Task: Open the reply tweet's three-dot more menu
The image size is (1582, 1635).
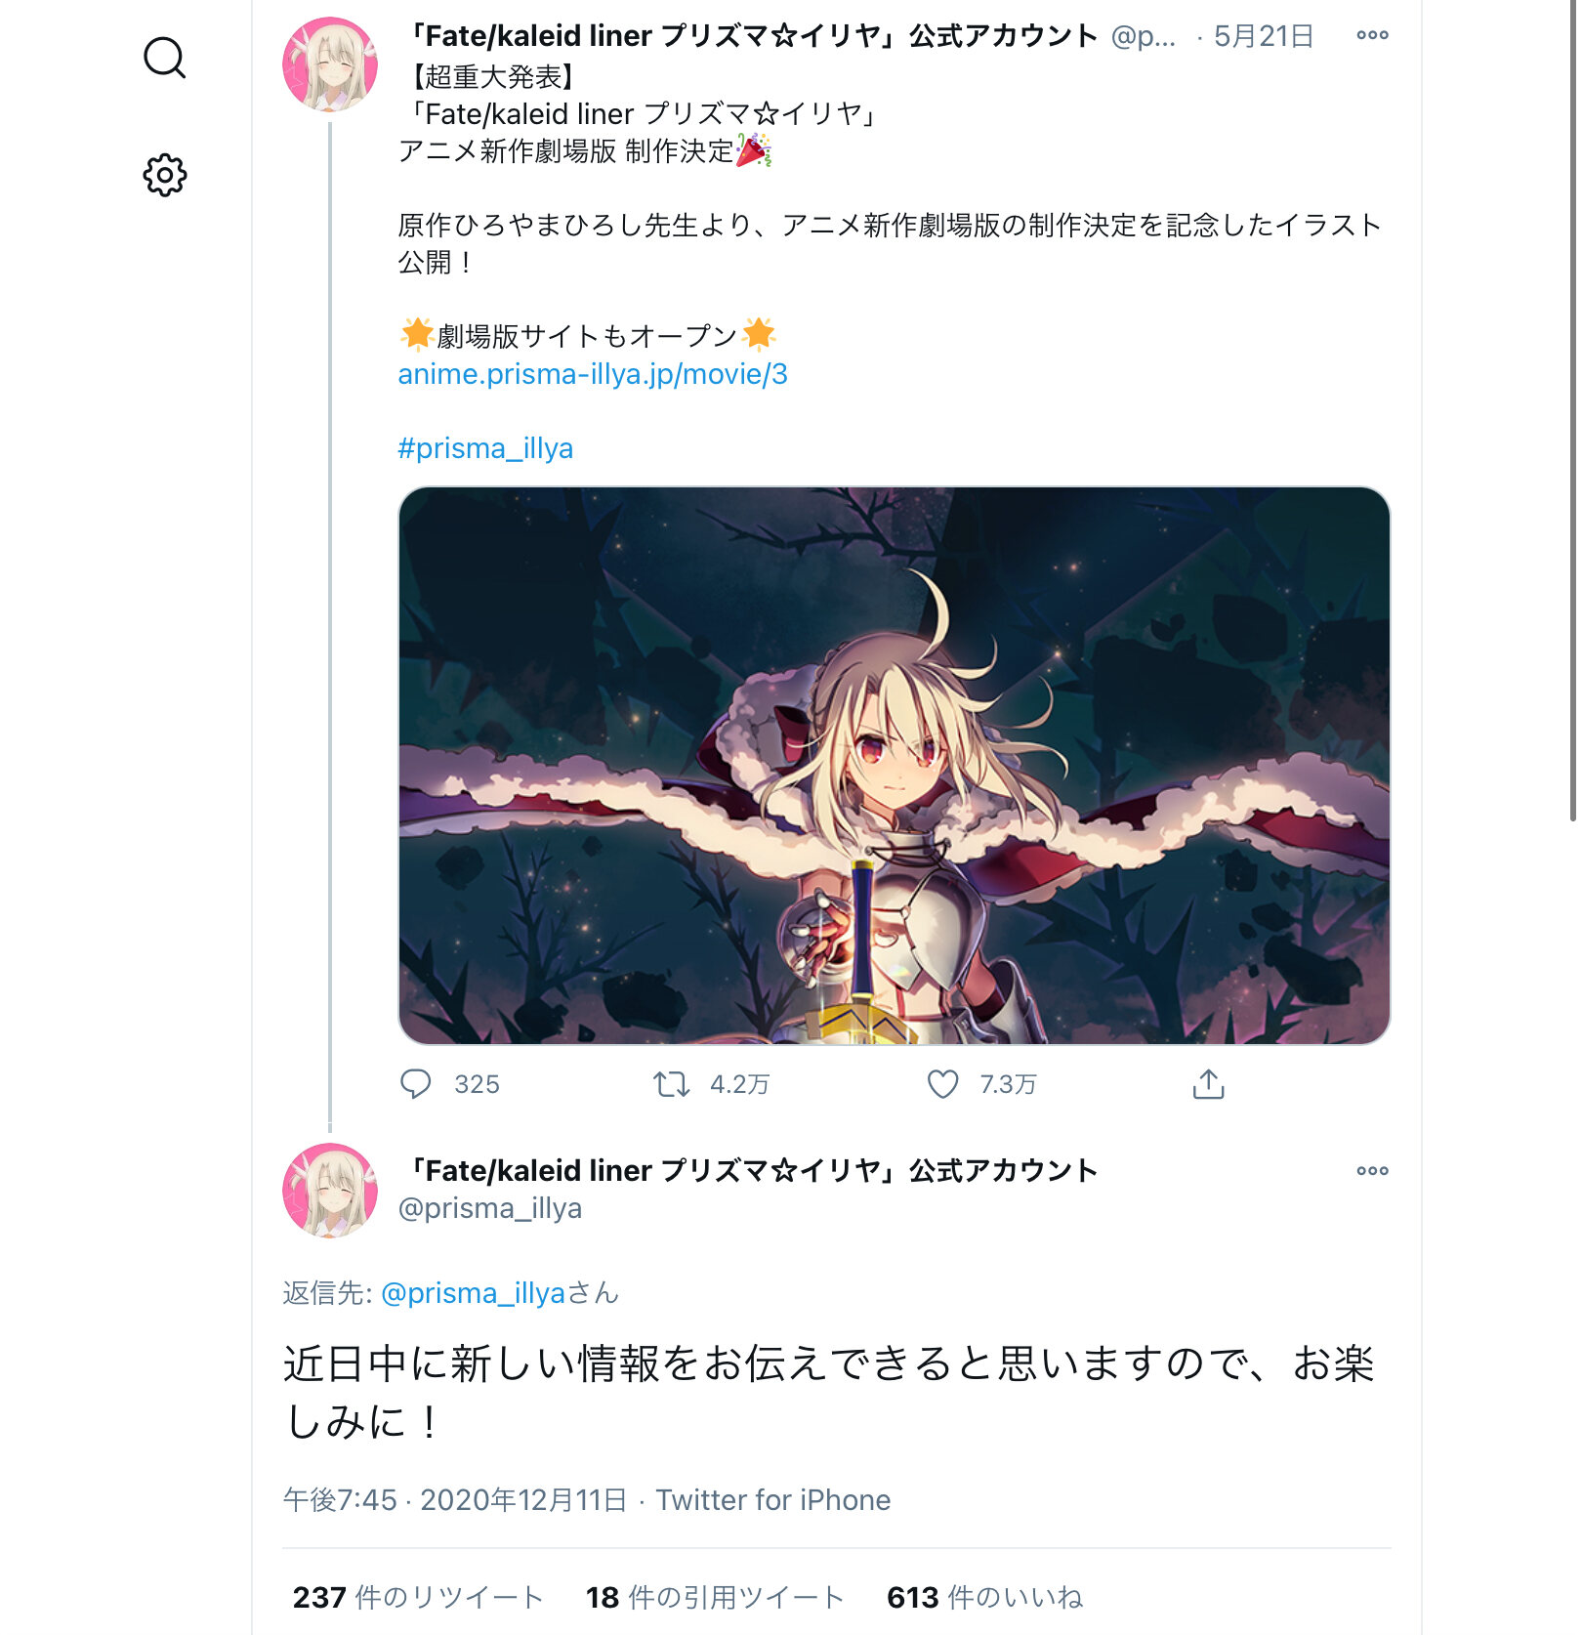Action: tap(1372, 1170)
